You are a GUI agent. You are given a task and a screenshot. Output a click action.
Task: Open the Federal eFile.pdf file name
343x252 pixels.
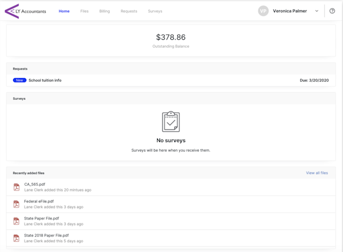(39, 201)
